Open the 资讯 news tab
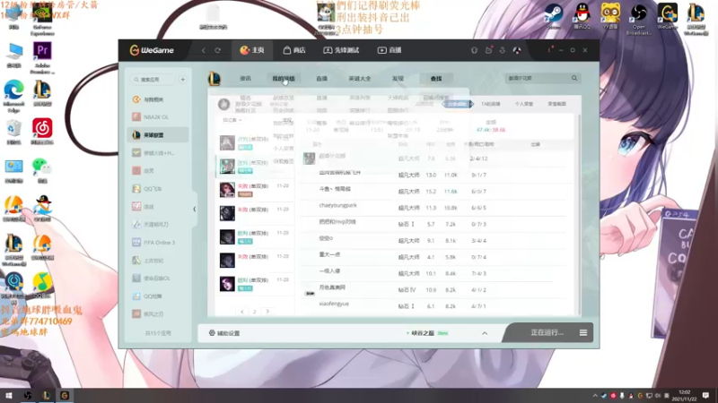 [245, 79]
